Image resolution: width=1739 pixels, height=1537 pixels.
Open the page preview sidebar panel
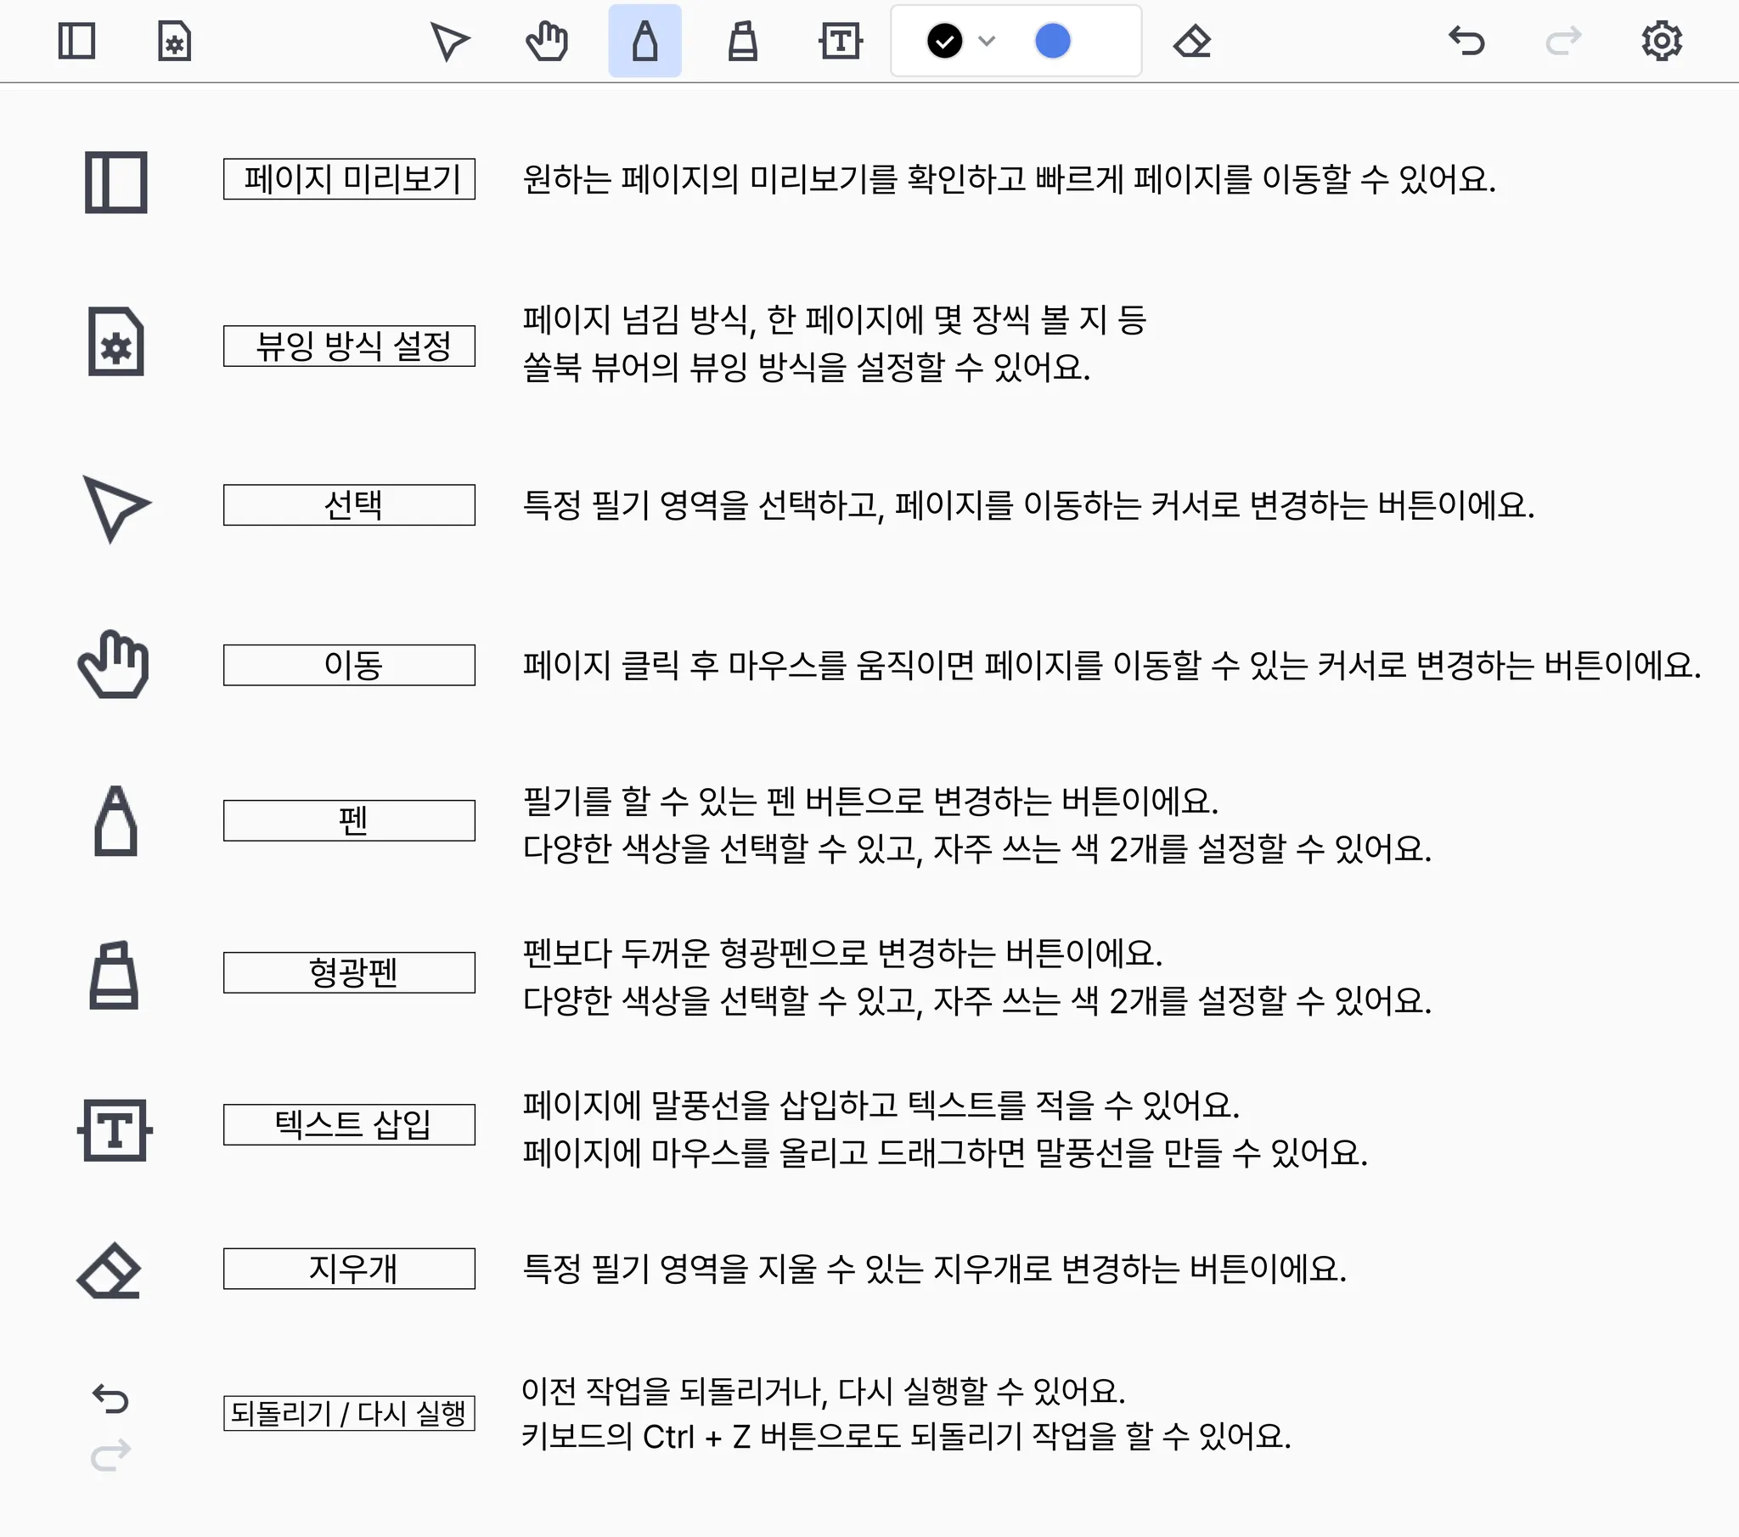tap(76, 41)
